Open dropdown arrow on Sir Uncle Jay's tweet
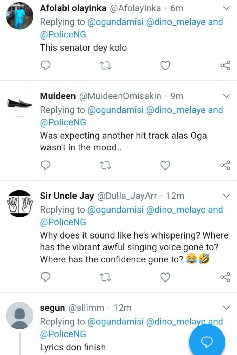237x355 pixels. 226,196
